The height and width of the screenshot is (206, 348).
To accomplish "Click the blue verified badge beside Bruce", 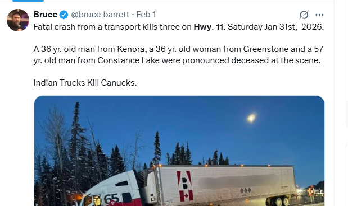I will (64, 15).
